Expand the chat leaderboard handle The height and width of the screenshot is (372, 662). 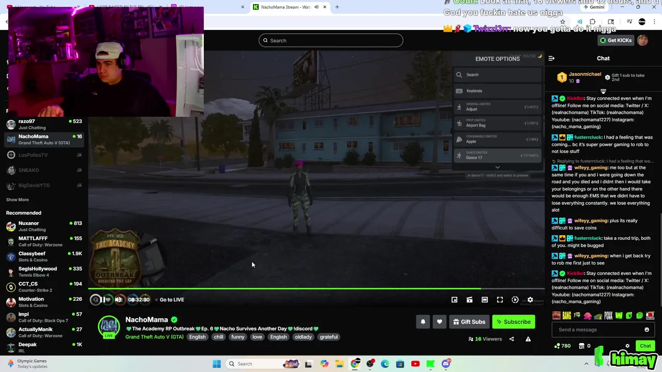coord(603,91)
